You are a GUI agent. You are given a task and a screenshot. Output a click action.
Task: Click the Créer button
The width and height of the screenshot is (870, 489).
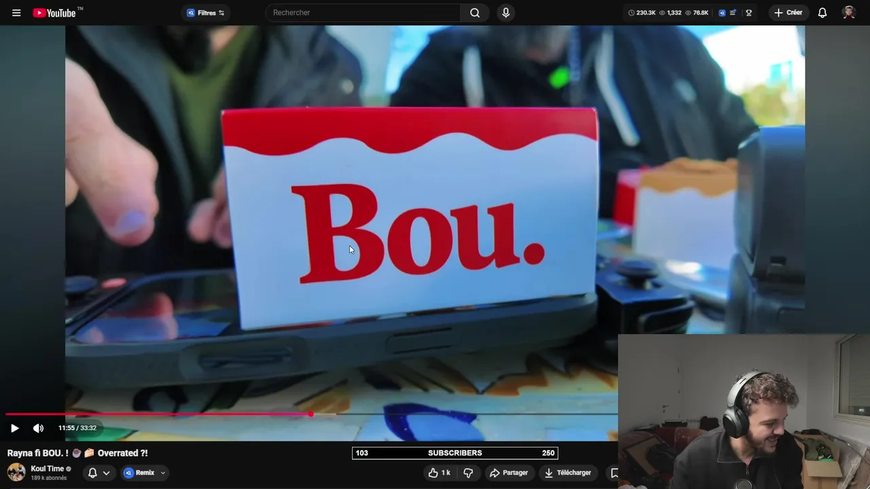(x=788, y=13)
